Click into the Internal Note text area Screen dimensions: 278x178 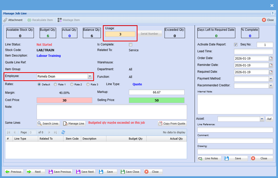pos(235,104)
